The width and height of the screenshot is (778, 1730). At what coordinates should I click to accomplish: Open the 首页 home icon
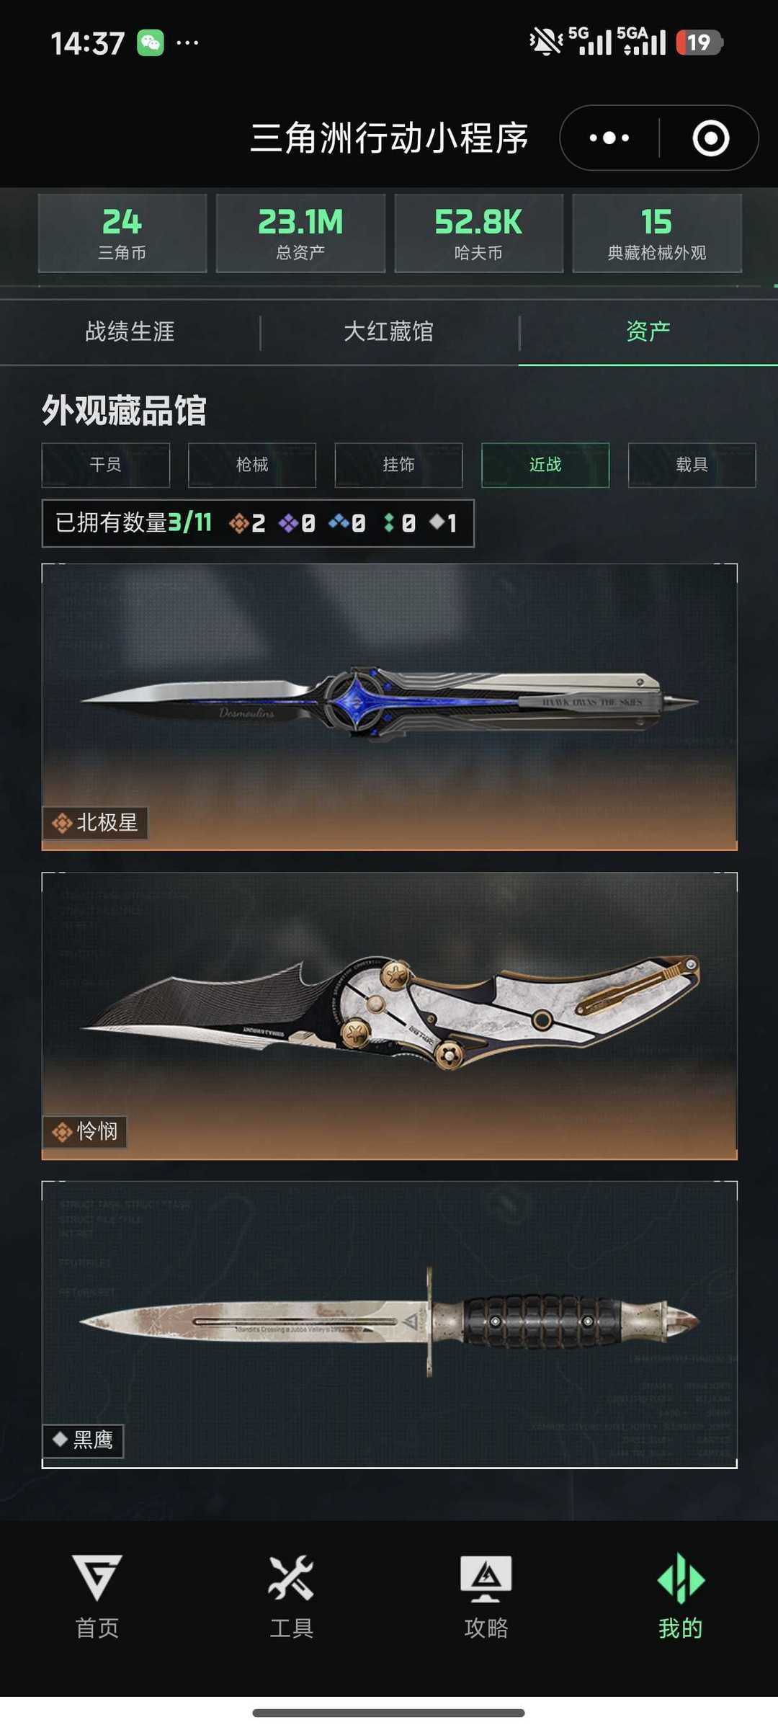(x=97, y=1578)
